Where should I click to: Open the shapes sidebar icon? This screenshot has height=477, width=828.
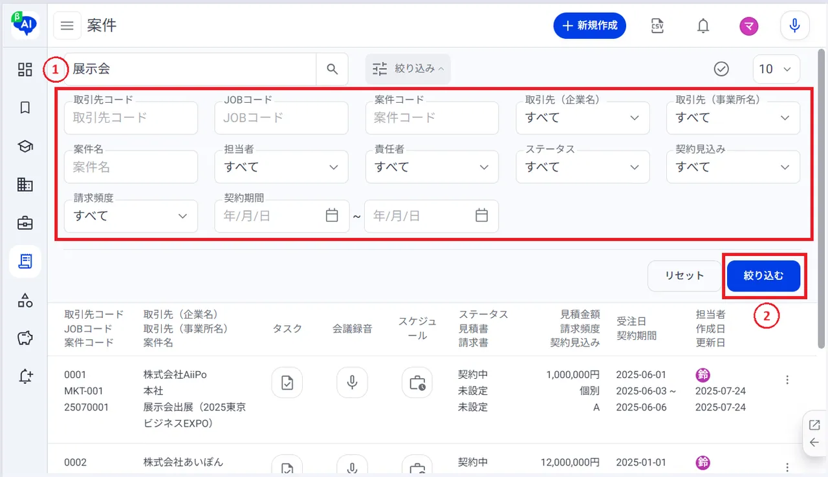click(25, 300)
